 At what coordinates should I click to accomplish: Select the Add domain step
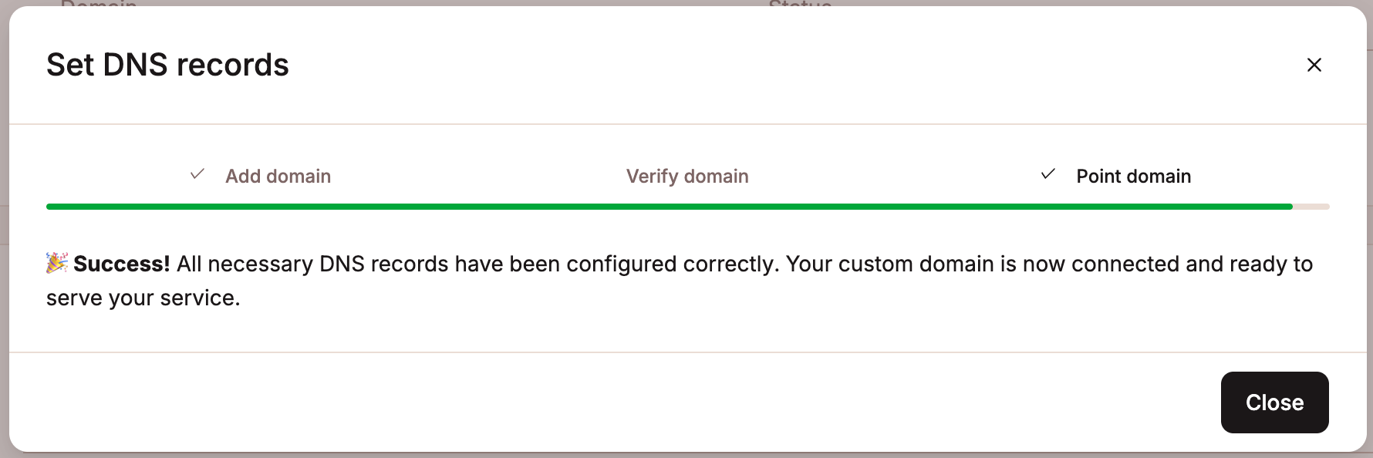pos(278,176)
